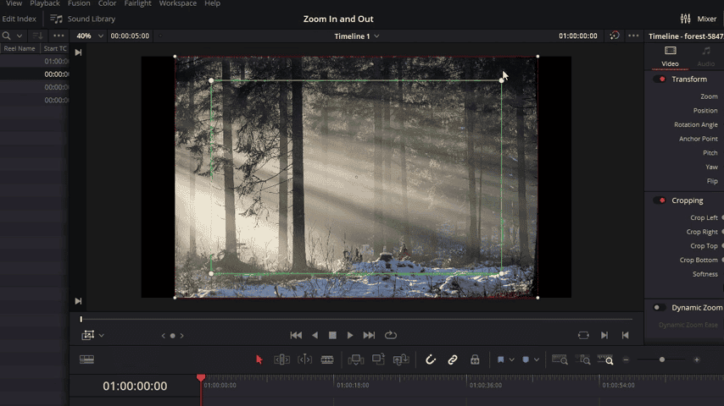Open the Mixer panel
724x406 pixels.
pyautogui.click(x=699, y=19)
